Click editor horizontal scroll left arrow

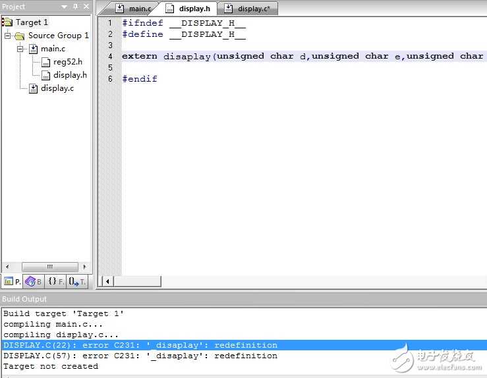[107, 281]
